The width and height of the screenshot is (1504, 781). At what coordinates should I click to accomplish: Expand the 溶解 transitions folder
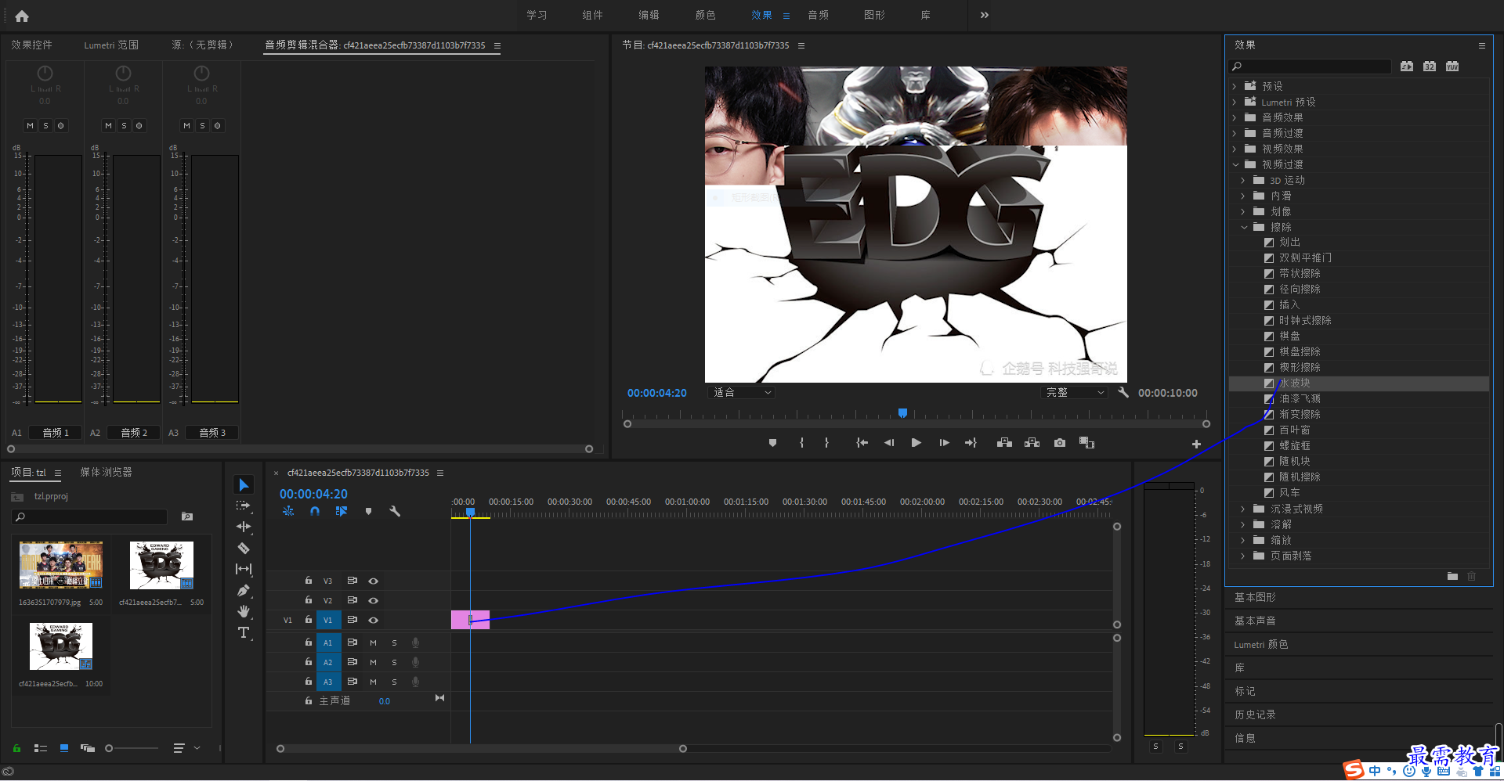pos(1242,524)
